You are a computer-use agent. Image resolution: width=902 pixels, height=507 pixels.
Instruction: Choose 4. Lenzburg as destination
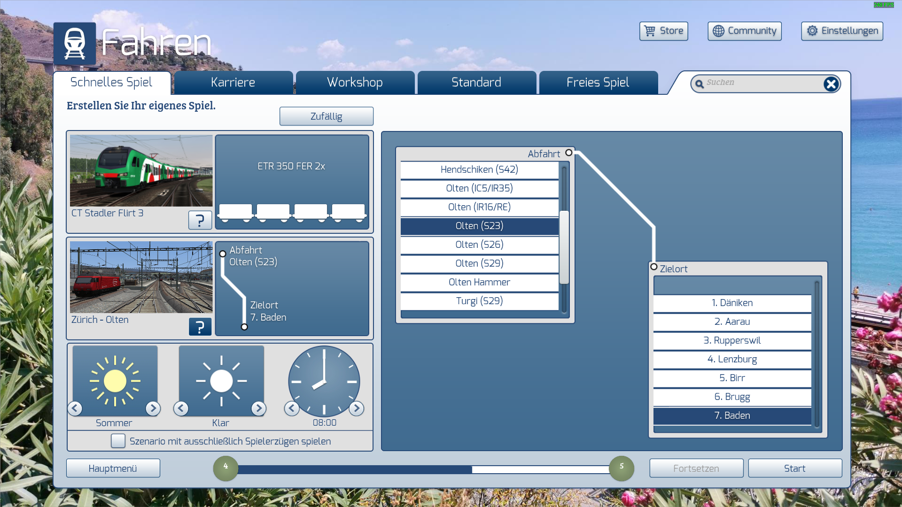coord(732,359)
